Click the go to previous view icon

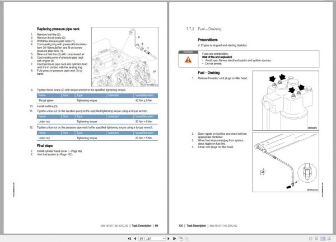[181, 239]
